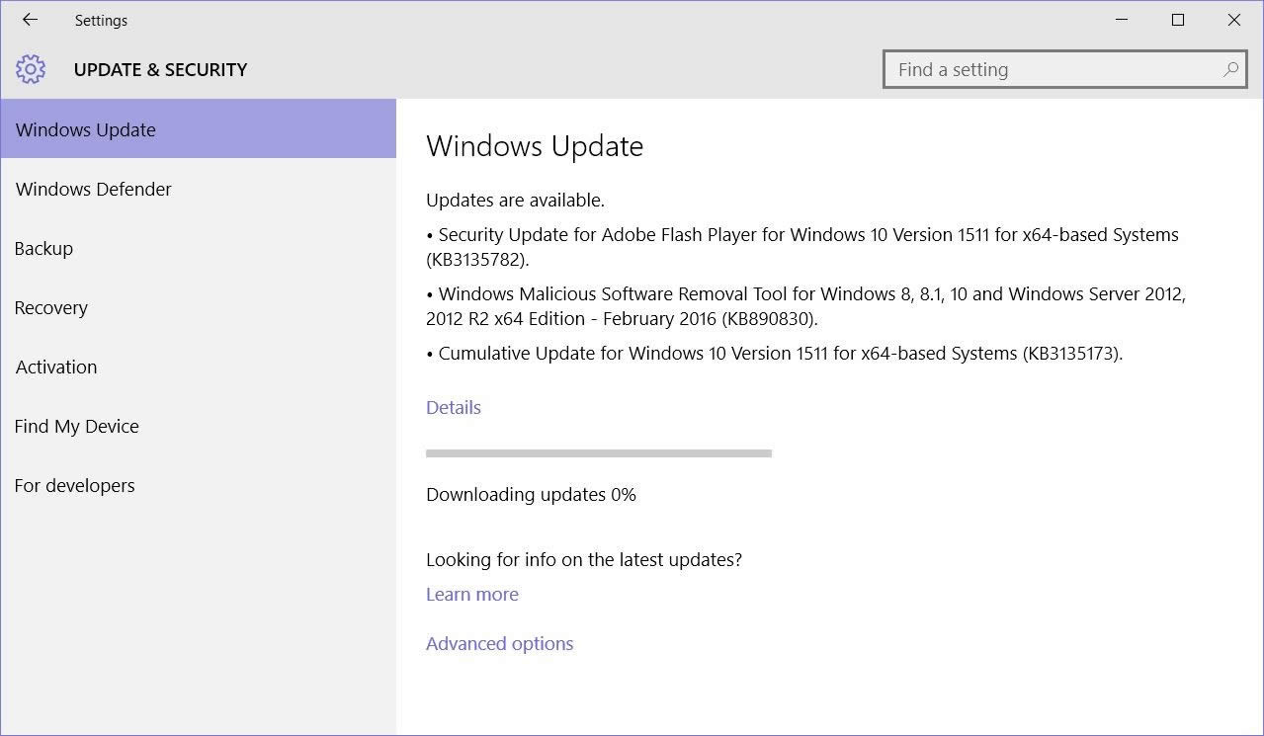The height and width of the screenshot is (736, 1264).
Task: Click the Settings gear icon in header
Action: [x=30, y=69]
